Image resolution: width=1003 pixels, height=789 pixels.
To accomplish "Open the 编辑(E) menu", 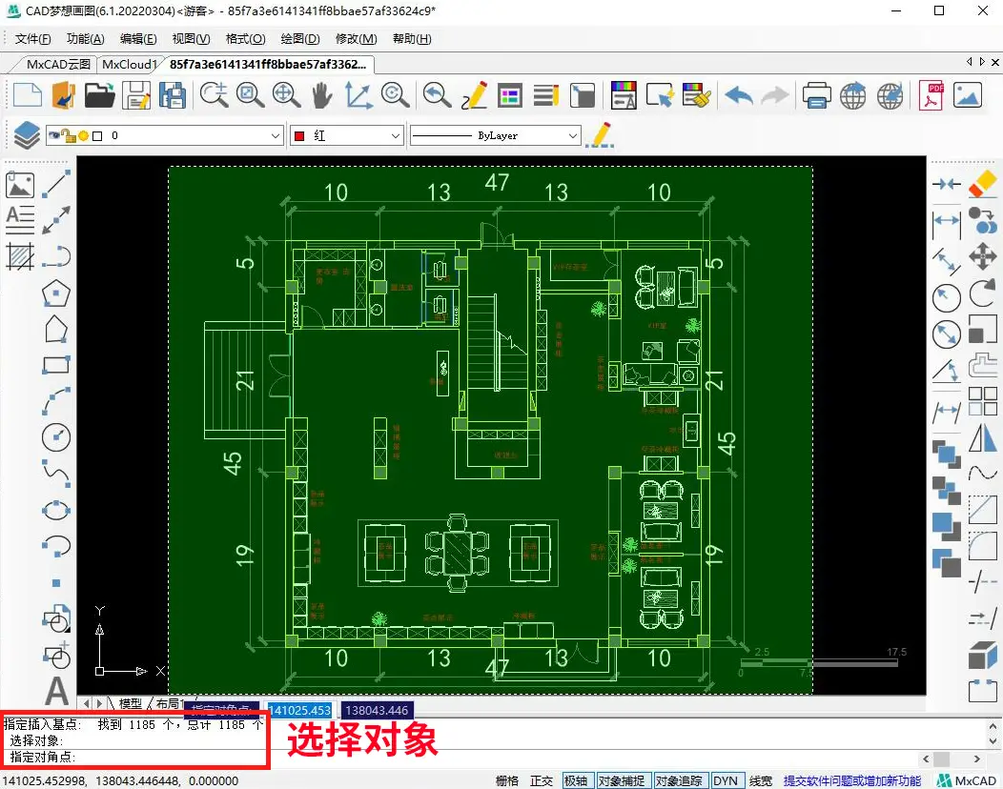I will 138,39.
